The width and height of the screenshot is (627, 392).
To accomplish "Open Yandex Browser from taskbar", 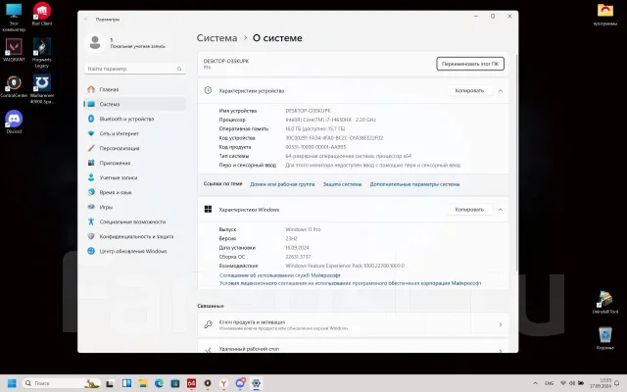I will 224,383.
